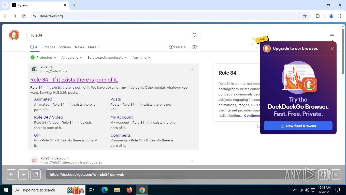Open a new Chrome tab
346x195 pixels.
[x=74, y=5]
